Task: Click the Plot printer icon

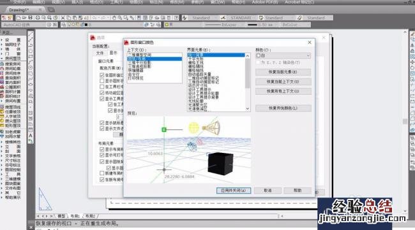Action: pos(38,18)
